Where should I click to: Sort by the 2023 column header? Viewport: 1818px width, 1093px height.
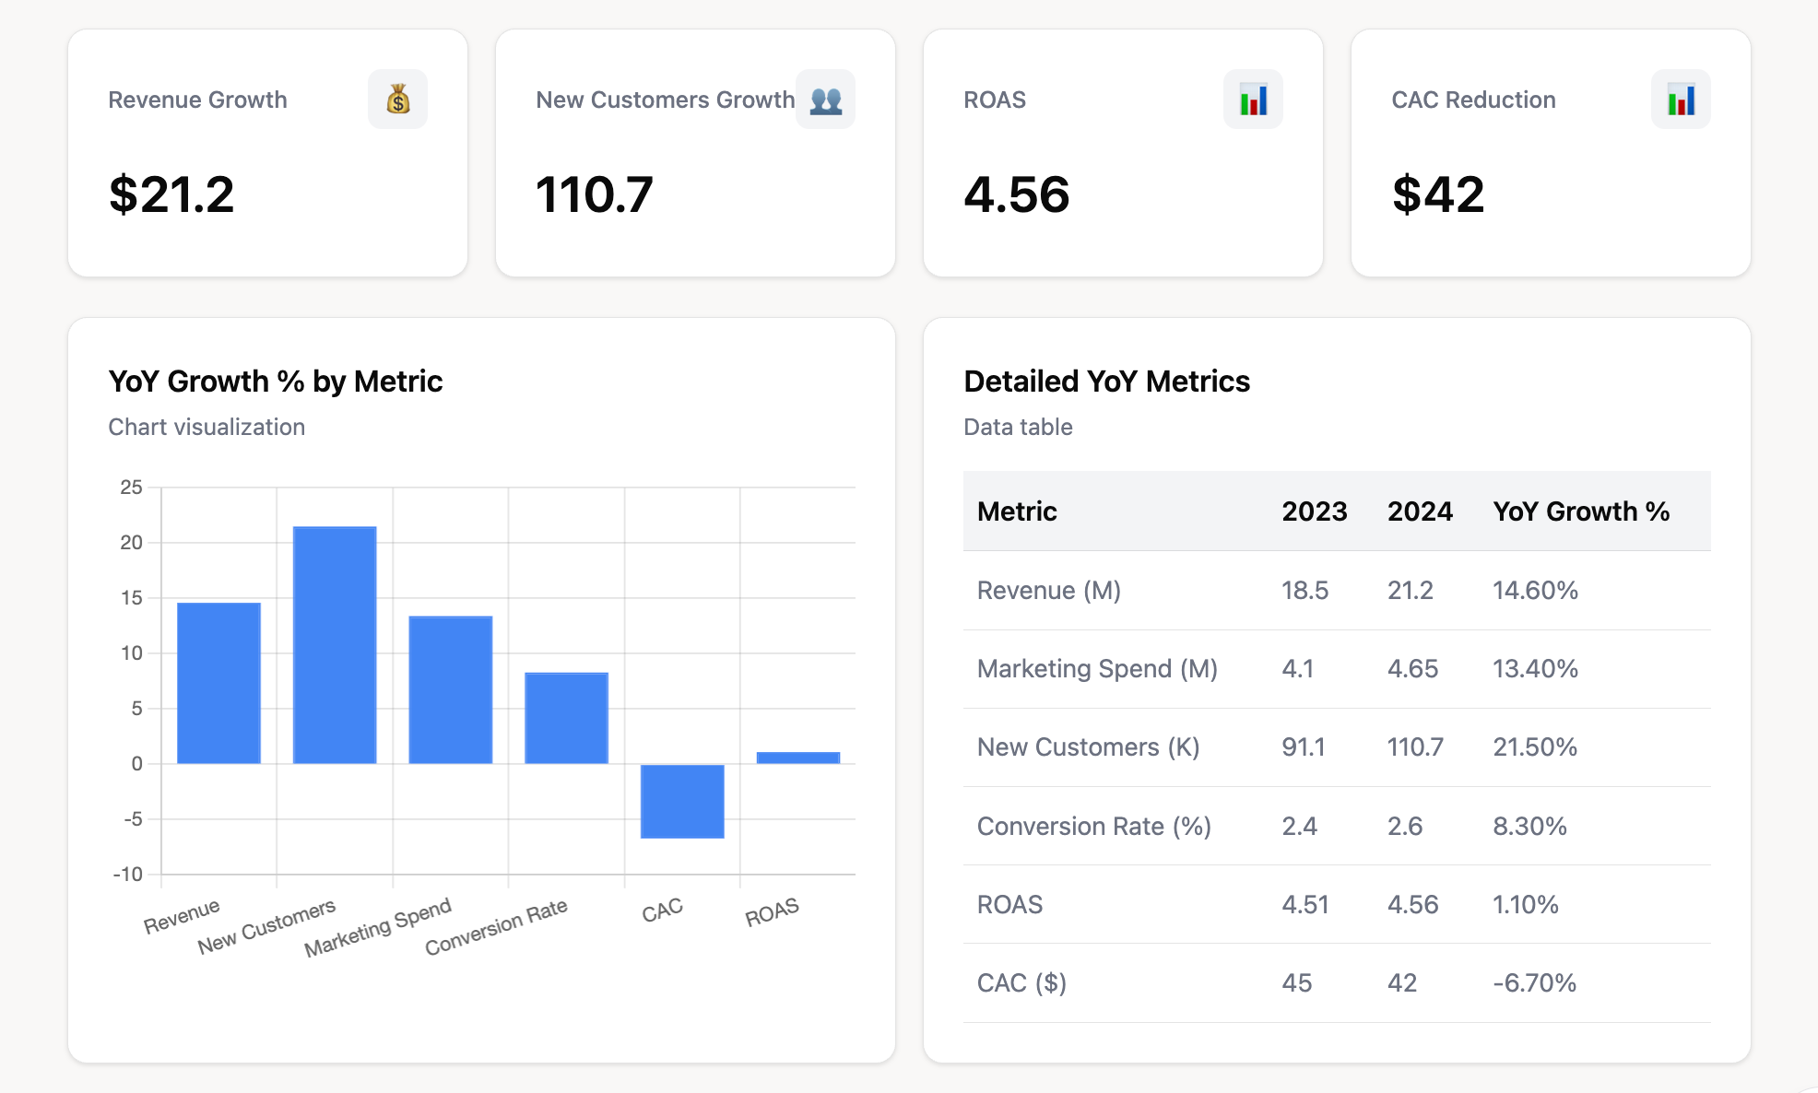pos(1315,511)
